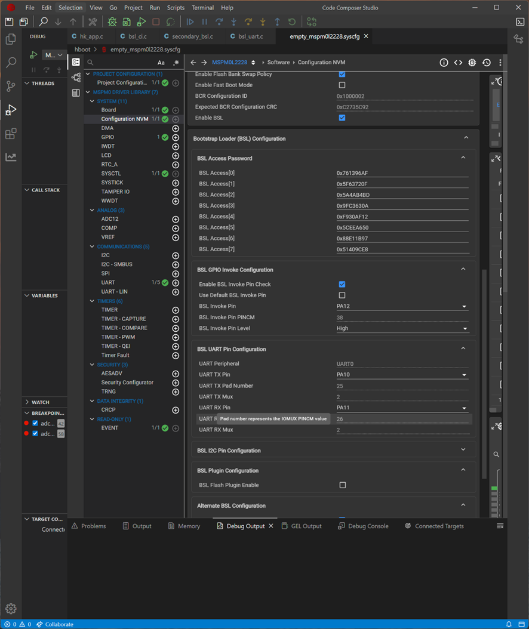This screenshot has width=529, height=629.
Task: Click the add DMA module plus icon
Action: [x=176, y=128]
